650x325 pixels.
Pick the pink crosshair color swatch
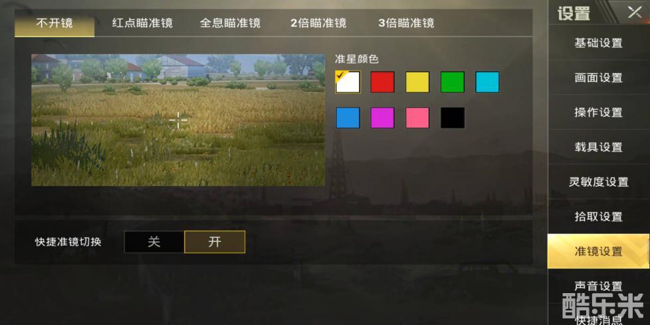417,118
